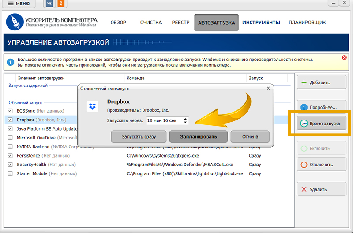Image resolution: width=353 pixels, height=233 pixels.
Task: Enable the NVIDIA Backend checkbox
Action: pos(10,147)
